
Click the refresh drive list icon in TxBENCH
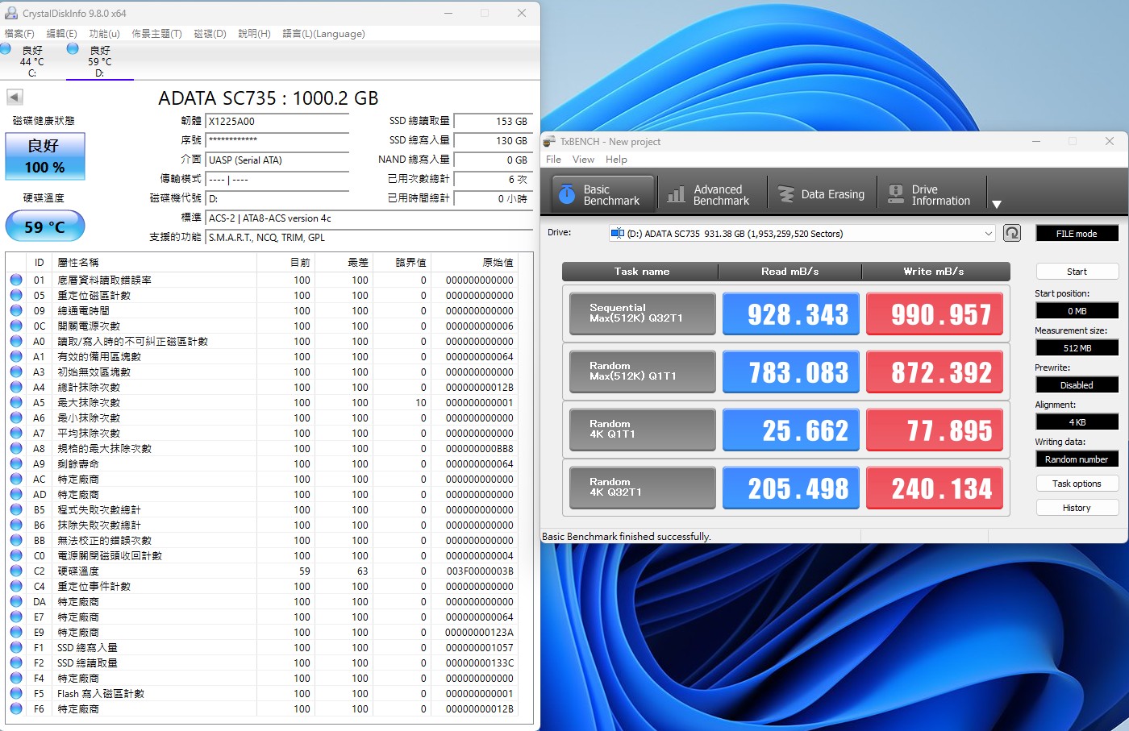click(1011, 233)
